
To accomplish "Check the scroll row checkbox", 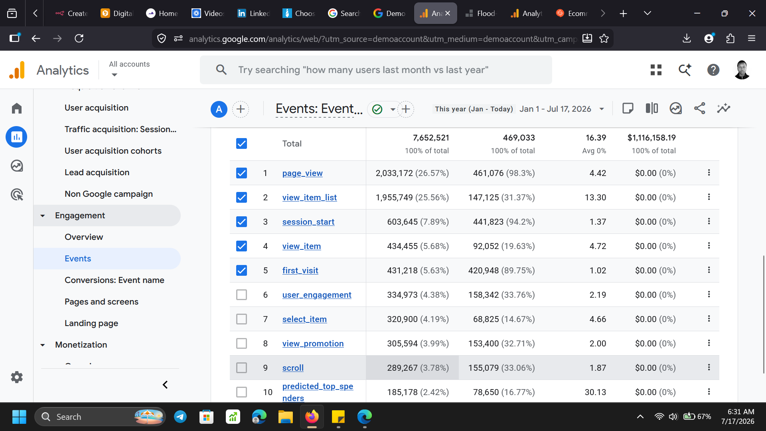I will tap(241, 368).
